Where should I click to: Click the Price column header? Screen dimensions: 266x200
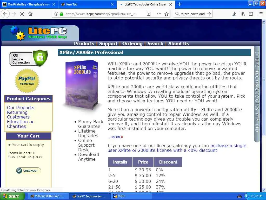pyautogui.click(x=143, y=162)
